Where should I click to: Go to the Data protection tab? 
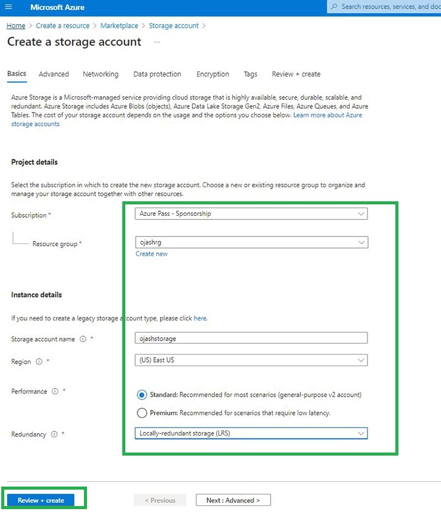click(x=157, y=74)
